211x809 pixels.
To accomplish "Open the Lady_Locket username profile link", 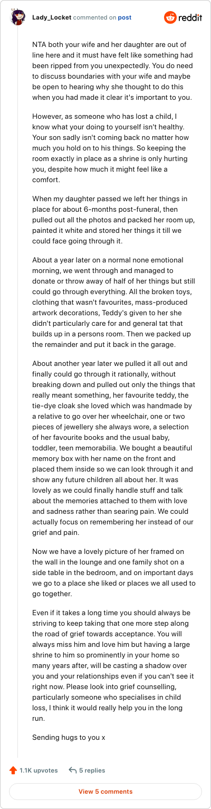I will [x=52, y=17].
